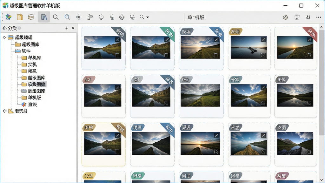Screen dimensions: 325x183
Task: Click the pencil icon on the green-ribbon thumbnail
Action: (167, 39)
